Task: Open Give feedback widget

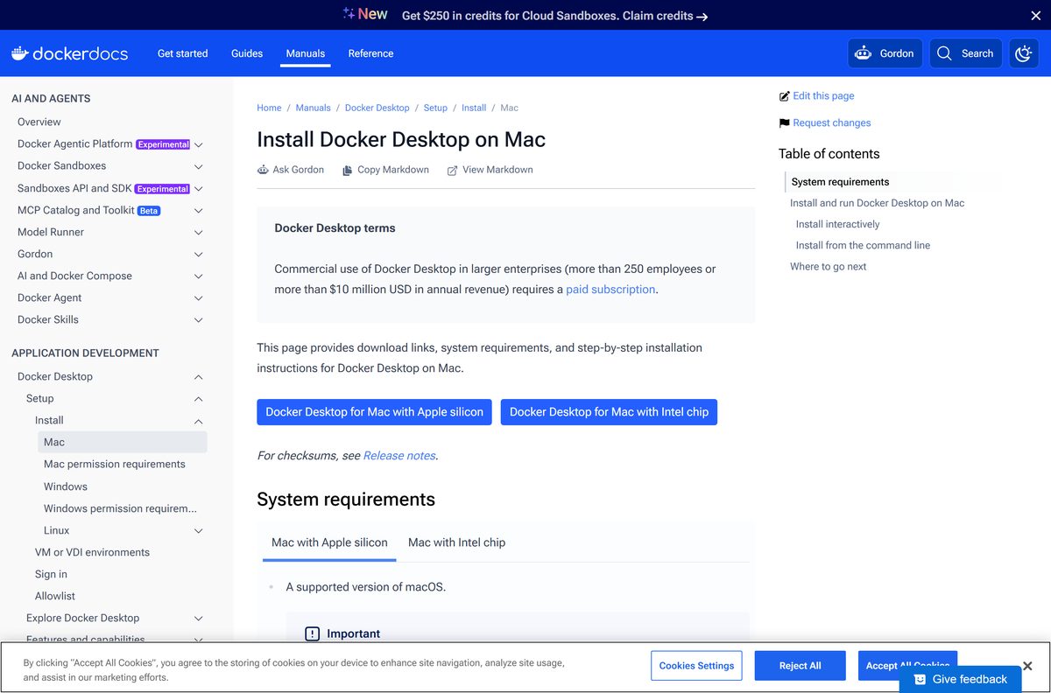Action: click(960, 679)
